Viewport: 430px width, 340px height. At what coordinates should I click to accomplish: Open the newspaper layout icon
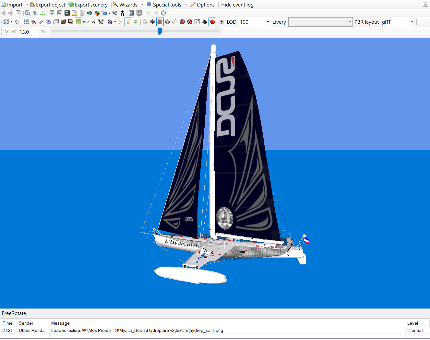[139, 13]
